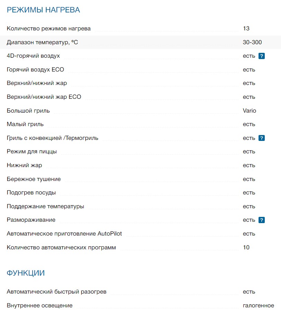The width and height of the screenshot is (281, 316).
Task: Click the help icon beside 4D-горячий воздух
Action: [x=262, y=56]
